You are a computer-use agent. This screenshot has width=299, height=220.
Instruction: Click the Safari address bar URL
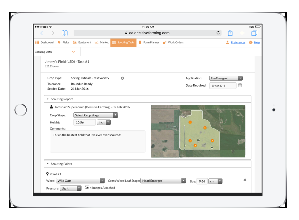(147, 33)
